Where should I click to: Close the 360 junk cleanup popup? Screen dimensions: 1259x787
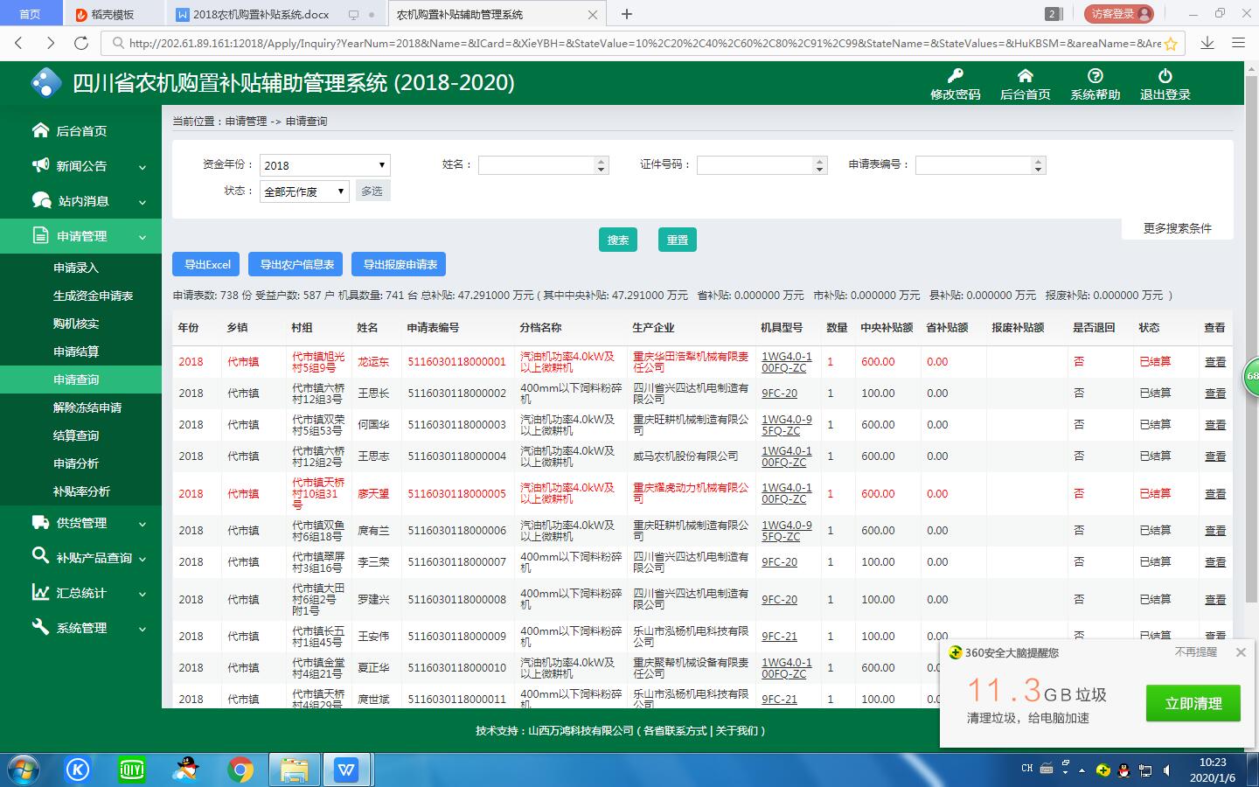click(1241, 652)
